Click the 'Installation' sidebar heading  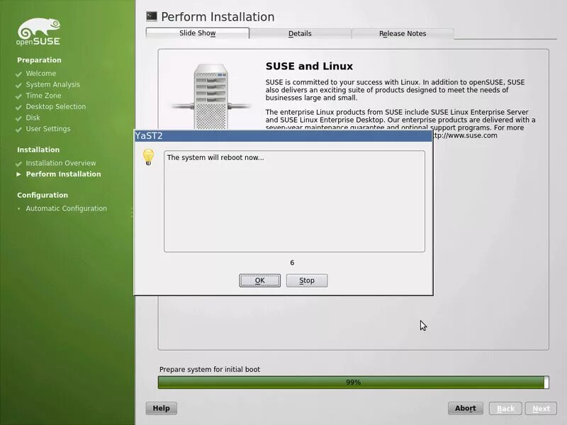pos(38,149)
